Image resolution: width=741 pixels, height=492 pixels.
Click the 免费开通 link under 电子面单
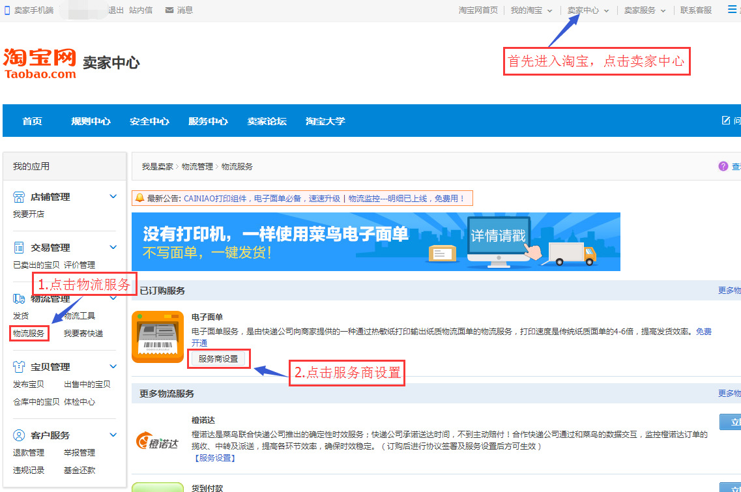(x=704, y=332)
